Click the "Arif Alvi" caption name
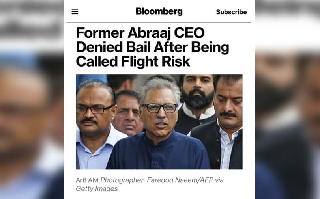The height and width of the screenshot is (199, 320). [x=87, y=180]
